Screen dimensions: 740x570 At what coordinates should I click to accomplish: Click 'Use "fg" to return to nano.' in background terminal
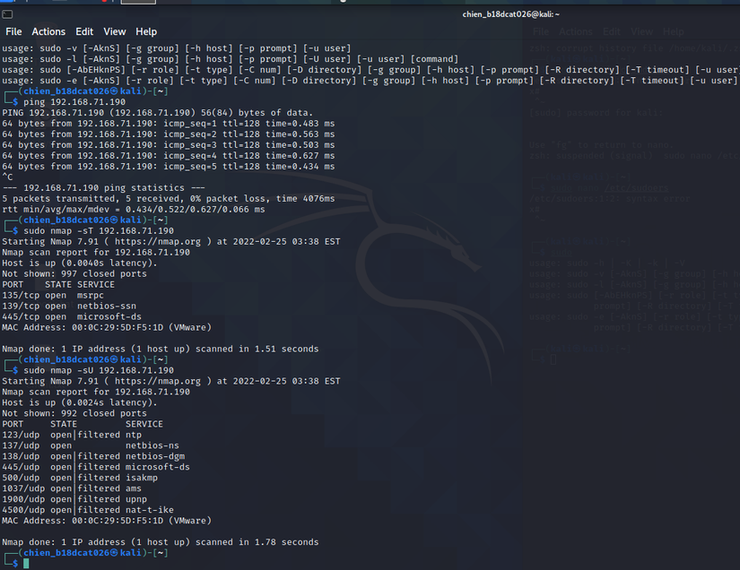(601, 144)
